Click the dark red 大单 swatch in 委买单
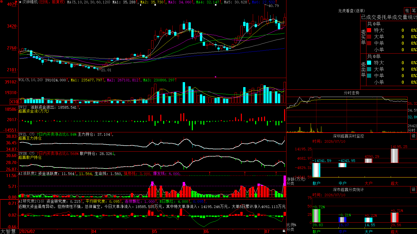 pos(369,37)
